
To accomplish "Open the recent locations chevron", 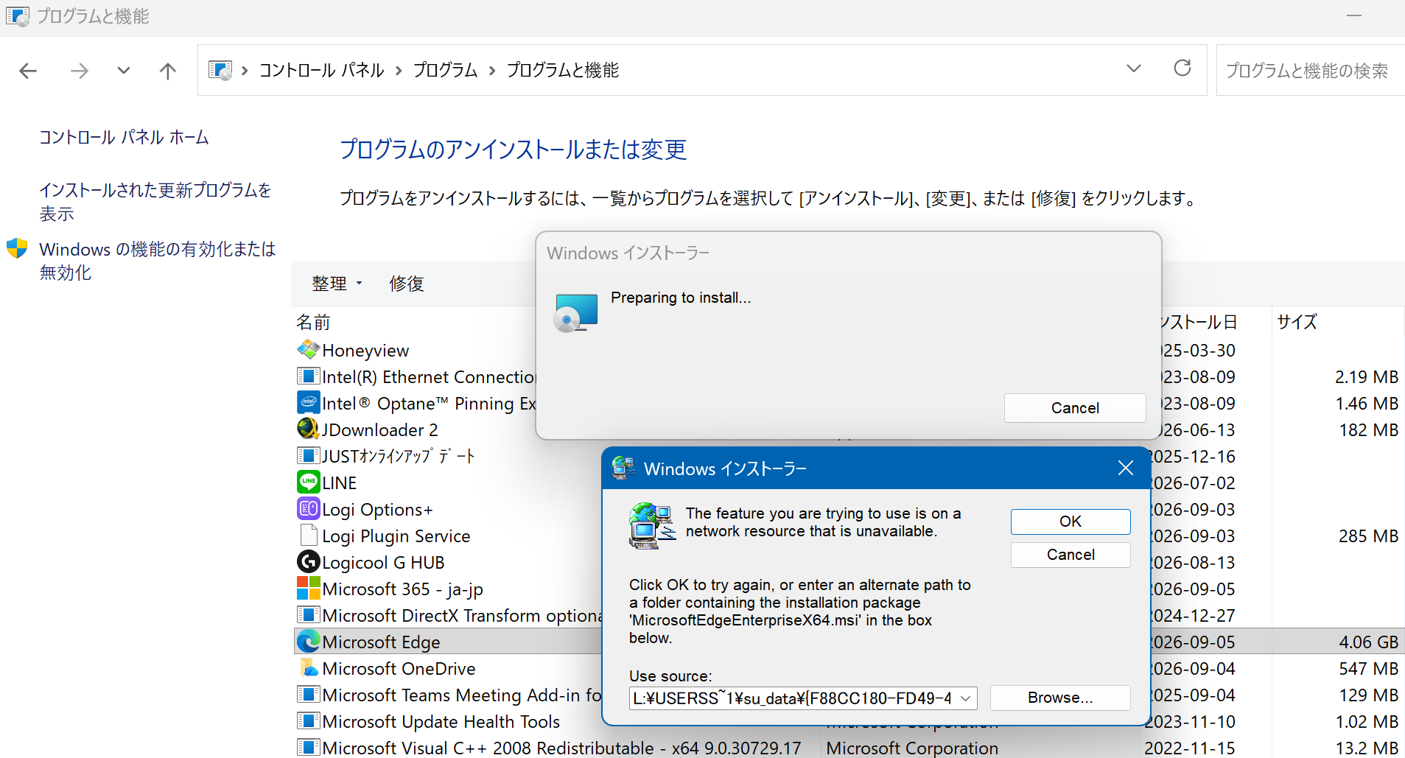I will click(124, 71).
